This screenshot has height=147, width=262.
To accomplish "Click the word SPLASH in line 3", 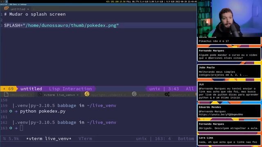I will [12, 25].
